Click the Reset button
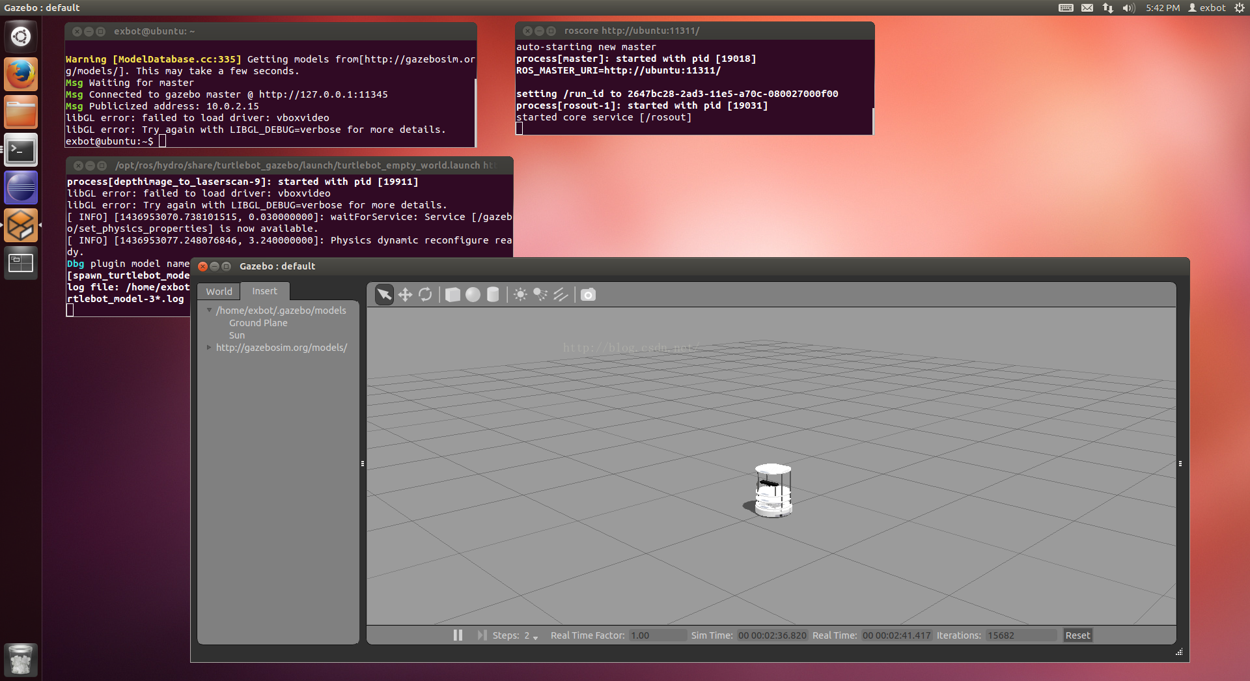 click(x=1077, y=635)
